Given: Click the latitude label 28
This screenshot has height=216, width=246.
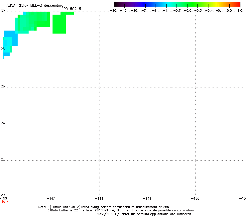Looking at the screenshot, I should click(3, 49).
